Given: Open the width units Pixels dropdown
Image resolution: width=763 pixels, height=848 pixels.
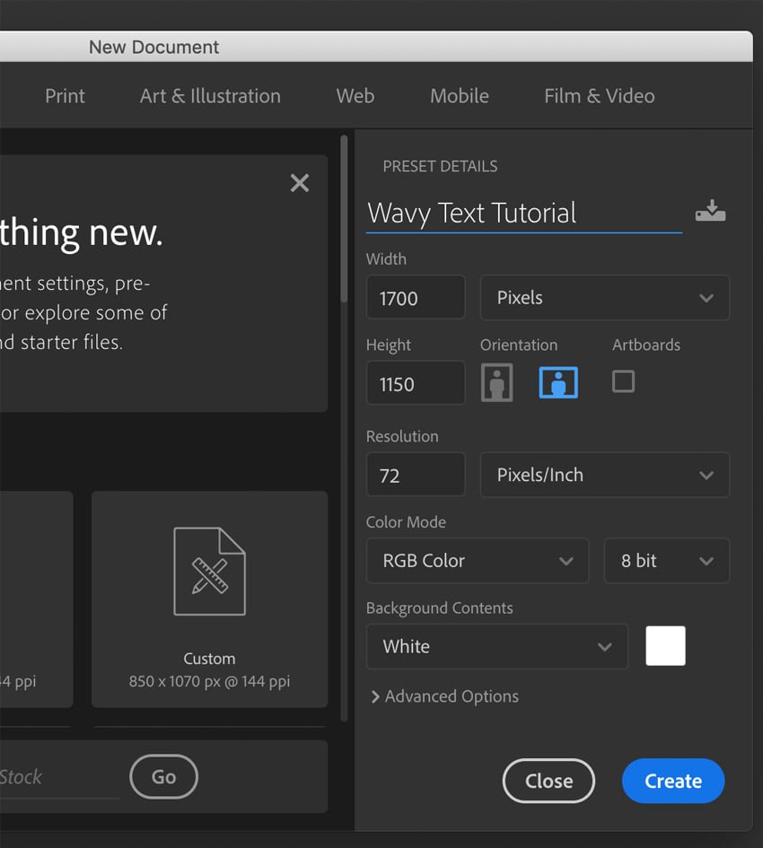Looking at the screenshot, I should click(x=604, y=298).
